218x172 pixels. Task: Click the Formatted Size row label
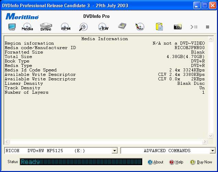pos(24,52)
